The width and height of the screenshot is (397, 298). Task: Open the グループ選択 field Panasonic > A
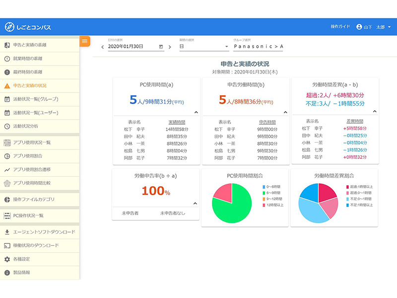tap(258, 47)
